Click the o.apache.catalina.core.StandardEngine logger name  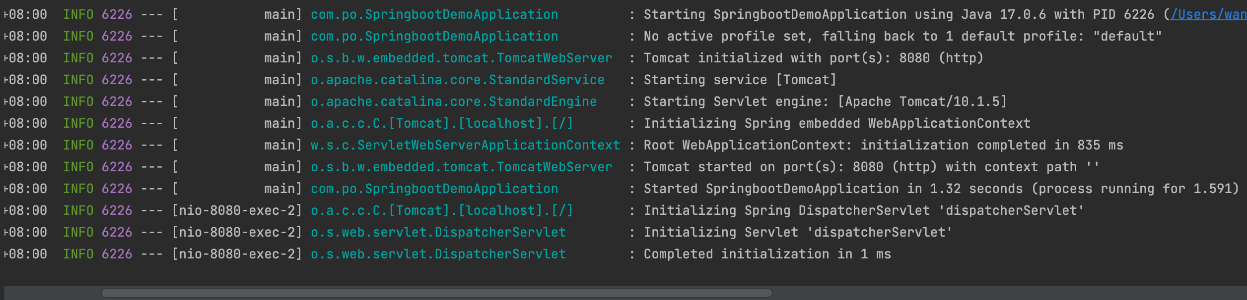(453, 102)
